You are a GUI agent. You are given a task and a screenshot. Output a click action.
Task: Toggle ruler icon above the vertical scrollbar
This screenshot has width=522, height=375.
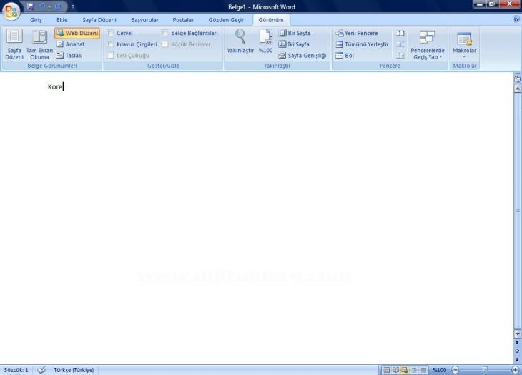tap(517, 79)
